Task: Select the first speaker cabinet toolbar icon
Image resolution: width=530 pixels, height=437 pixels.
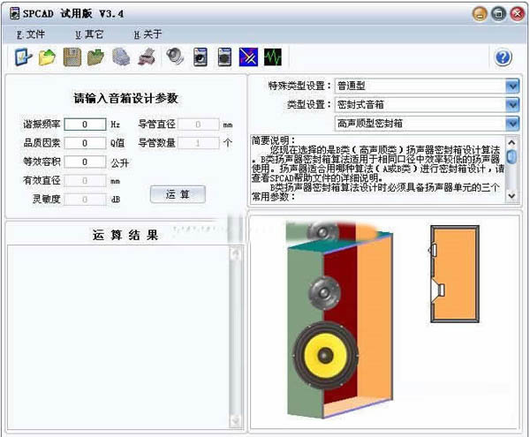Action: (x=200, y=57)
